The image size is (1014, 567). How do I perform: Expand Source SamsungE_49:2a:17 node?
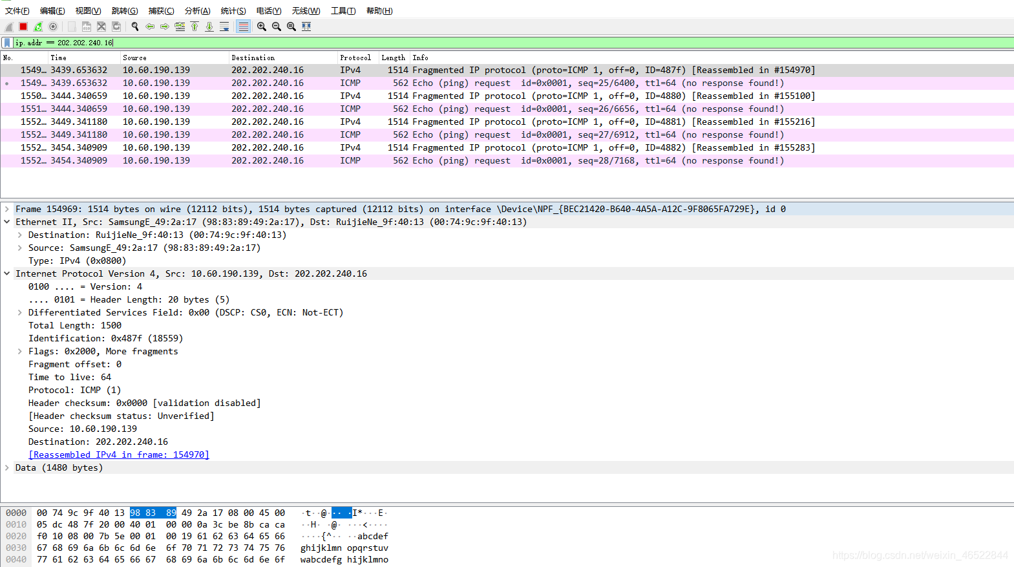[20, 248]
